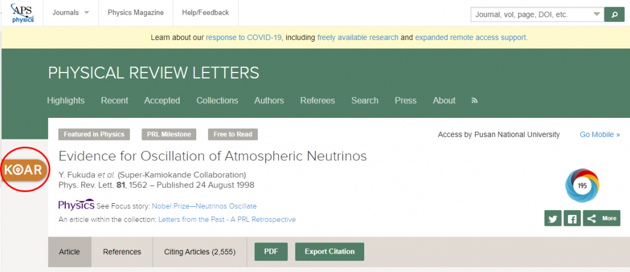Expand the search field dropdown arrow
630x272 pixels.
(x=597, y=15)
